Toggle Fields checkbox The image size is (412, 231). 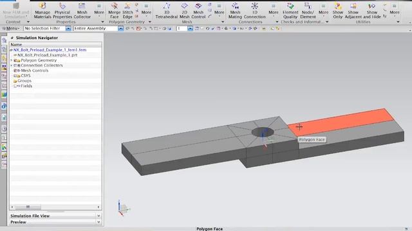click(x=15, y=86)
